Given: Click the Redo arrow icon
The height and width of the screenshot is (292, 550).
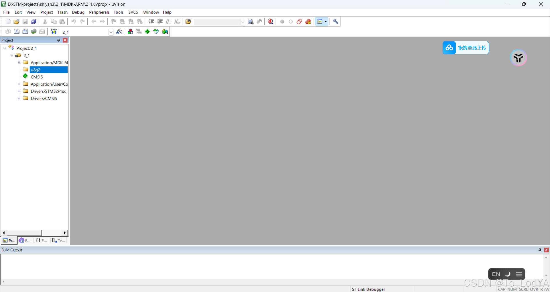Looking at the screenshot, I should (x=82, y=21).
